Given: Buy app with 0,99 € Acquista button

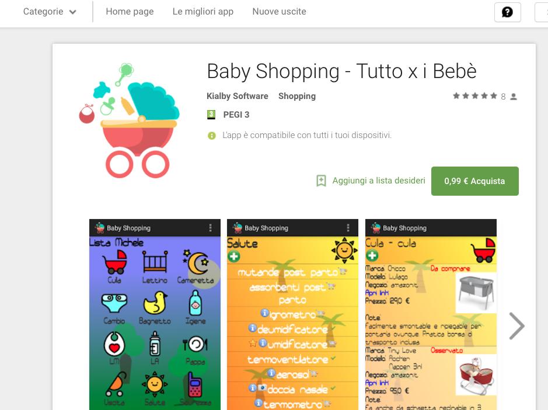Looking at the screenshot, I should coord(474,181).
